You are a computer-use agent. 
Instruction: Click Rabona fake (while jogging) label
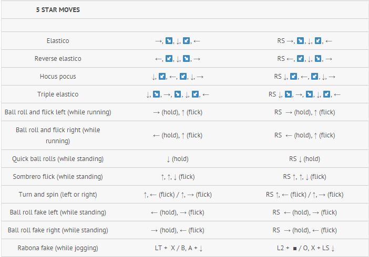point(58,248)
